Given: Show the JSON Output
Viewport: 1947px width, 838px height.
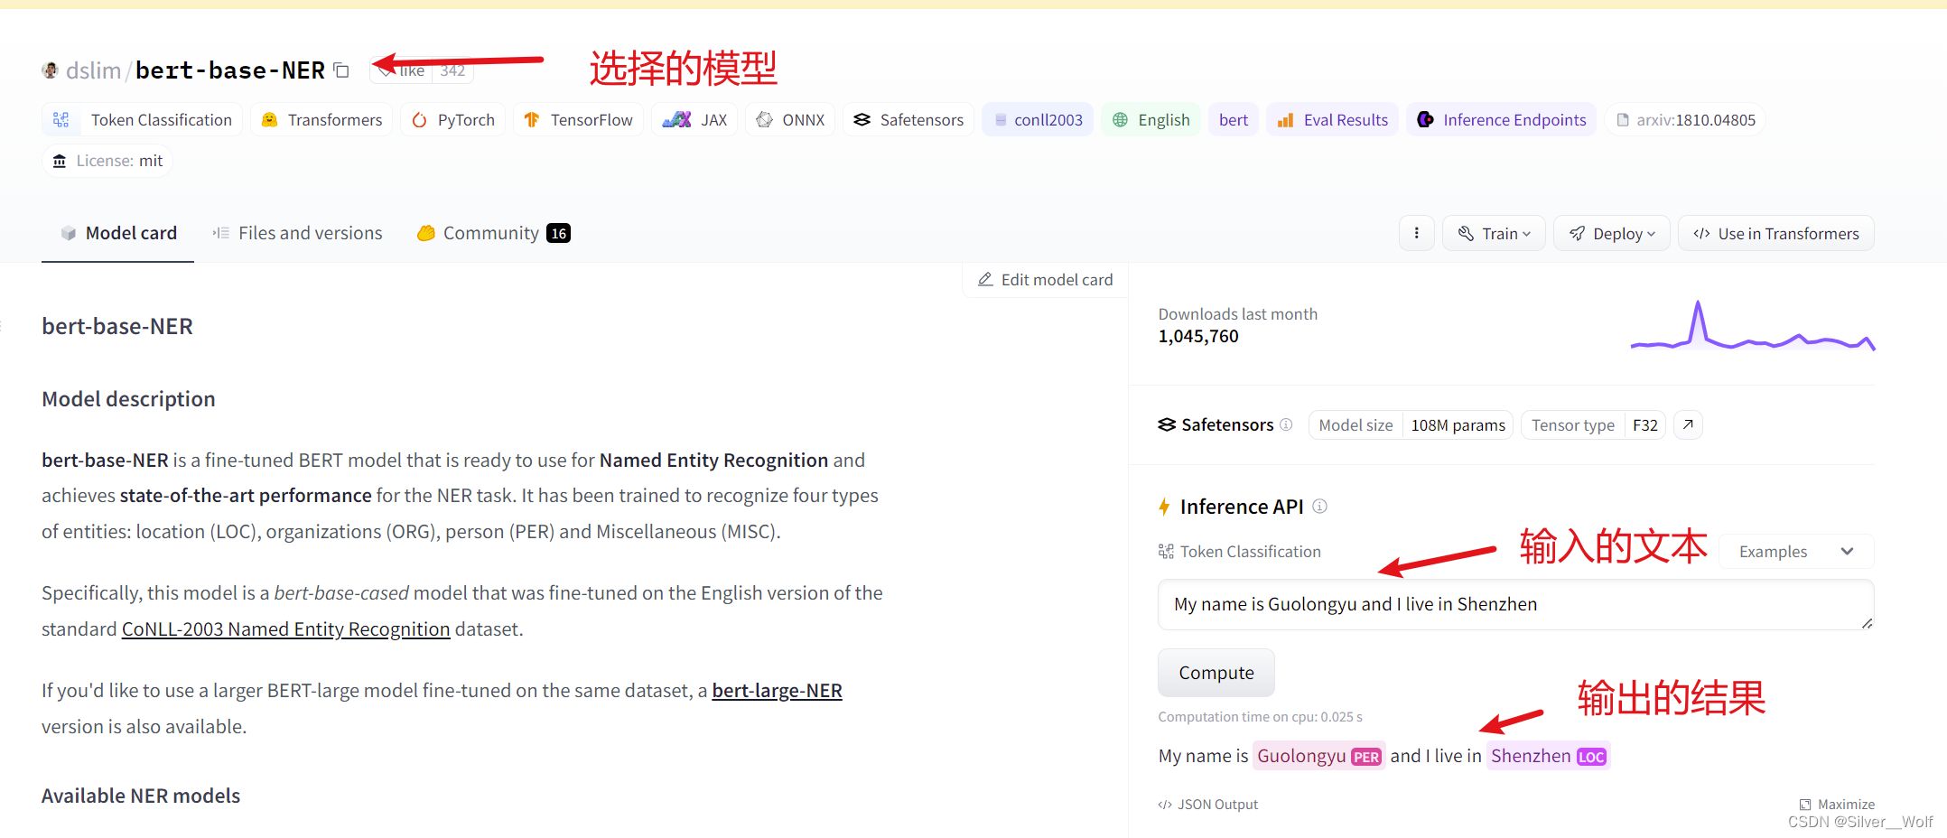Looking at the screenshot, I should (x=1208, y=805).
